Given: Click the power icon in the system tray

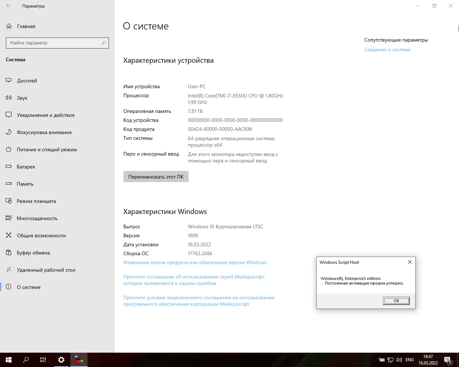Looking at the screenshot, I should tap(382, 360).
